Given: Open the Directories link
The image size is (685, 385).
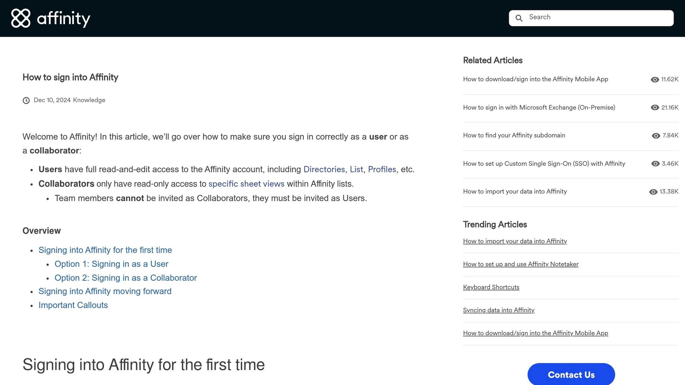Looking at the screenshot, I should (324, 169).
